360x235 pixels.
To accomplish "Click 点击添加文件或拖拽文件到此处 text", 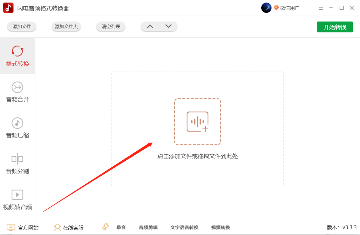I will pyautogui.click(x=198, y=156).
